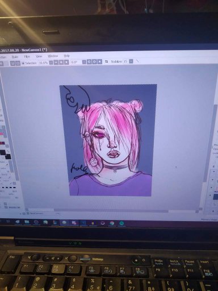The width and height of the screenshot is (218, 291).
Task: Open the Filter menu
Action: 27,57
